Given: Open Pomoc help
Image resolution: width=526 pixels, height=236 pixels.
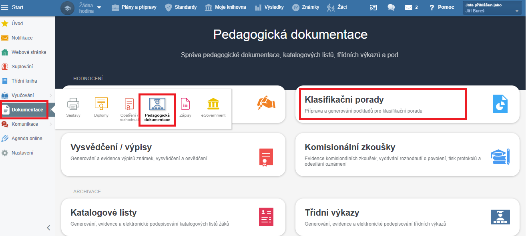Looking at the screenshot, I should 442,8.
